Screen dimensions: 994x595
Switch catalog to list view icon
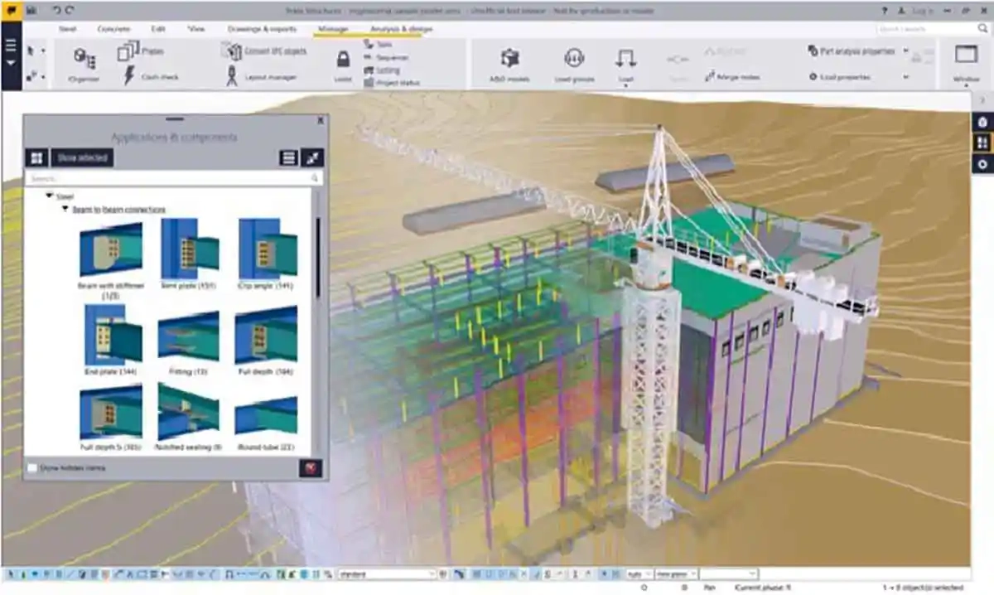click(288, 157)
